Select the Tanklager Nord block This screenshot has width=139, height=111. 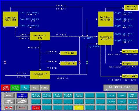(x=106, y=19)
